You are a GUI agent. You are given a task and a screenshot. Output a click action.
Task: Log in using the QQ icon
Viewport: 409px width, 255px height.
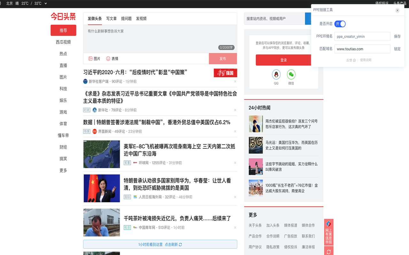275,75
